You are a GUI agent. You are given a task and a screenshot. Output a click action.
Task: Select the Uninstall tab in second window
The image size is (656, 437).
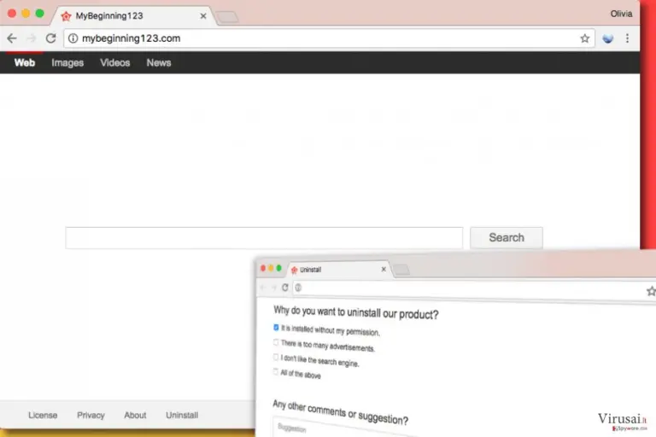[x=339, y=270]
